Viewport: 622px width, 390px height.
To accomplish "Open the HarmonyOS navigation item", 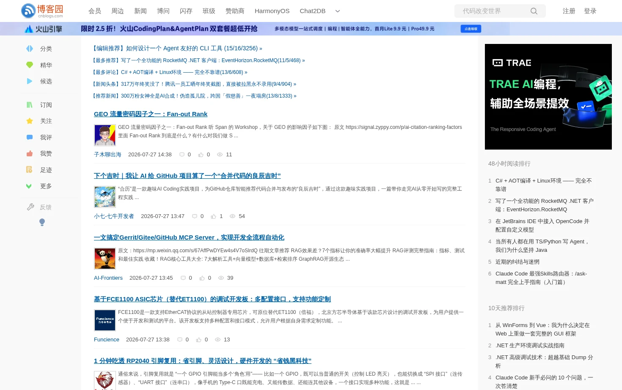I will (x=272, y=11).
